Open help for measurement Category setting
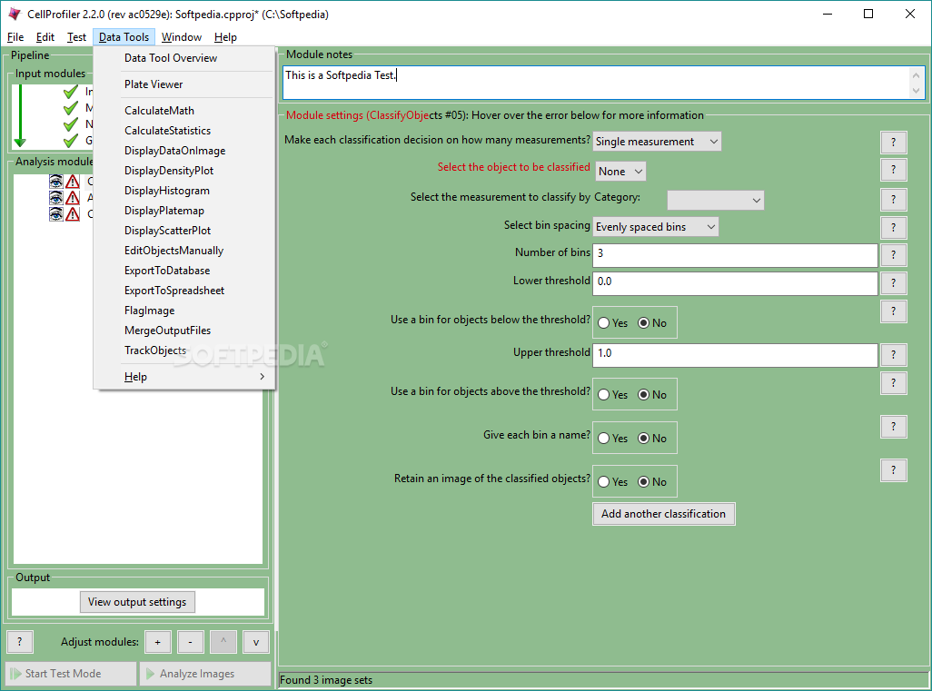The height and width of the screenshot is (691, 932). 893,200
